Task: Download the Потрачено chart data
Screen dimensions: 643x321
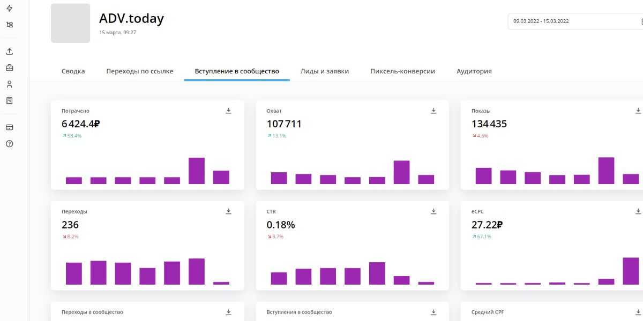Action: coord(229,111)
